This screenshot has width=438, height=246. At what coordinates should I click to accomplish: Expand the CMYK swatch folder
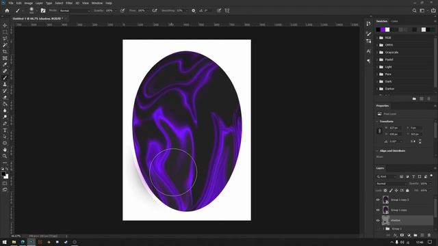(377, 45)
